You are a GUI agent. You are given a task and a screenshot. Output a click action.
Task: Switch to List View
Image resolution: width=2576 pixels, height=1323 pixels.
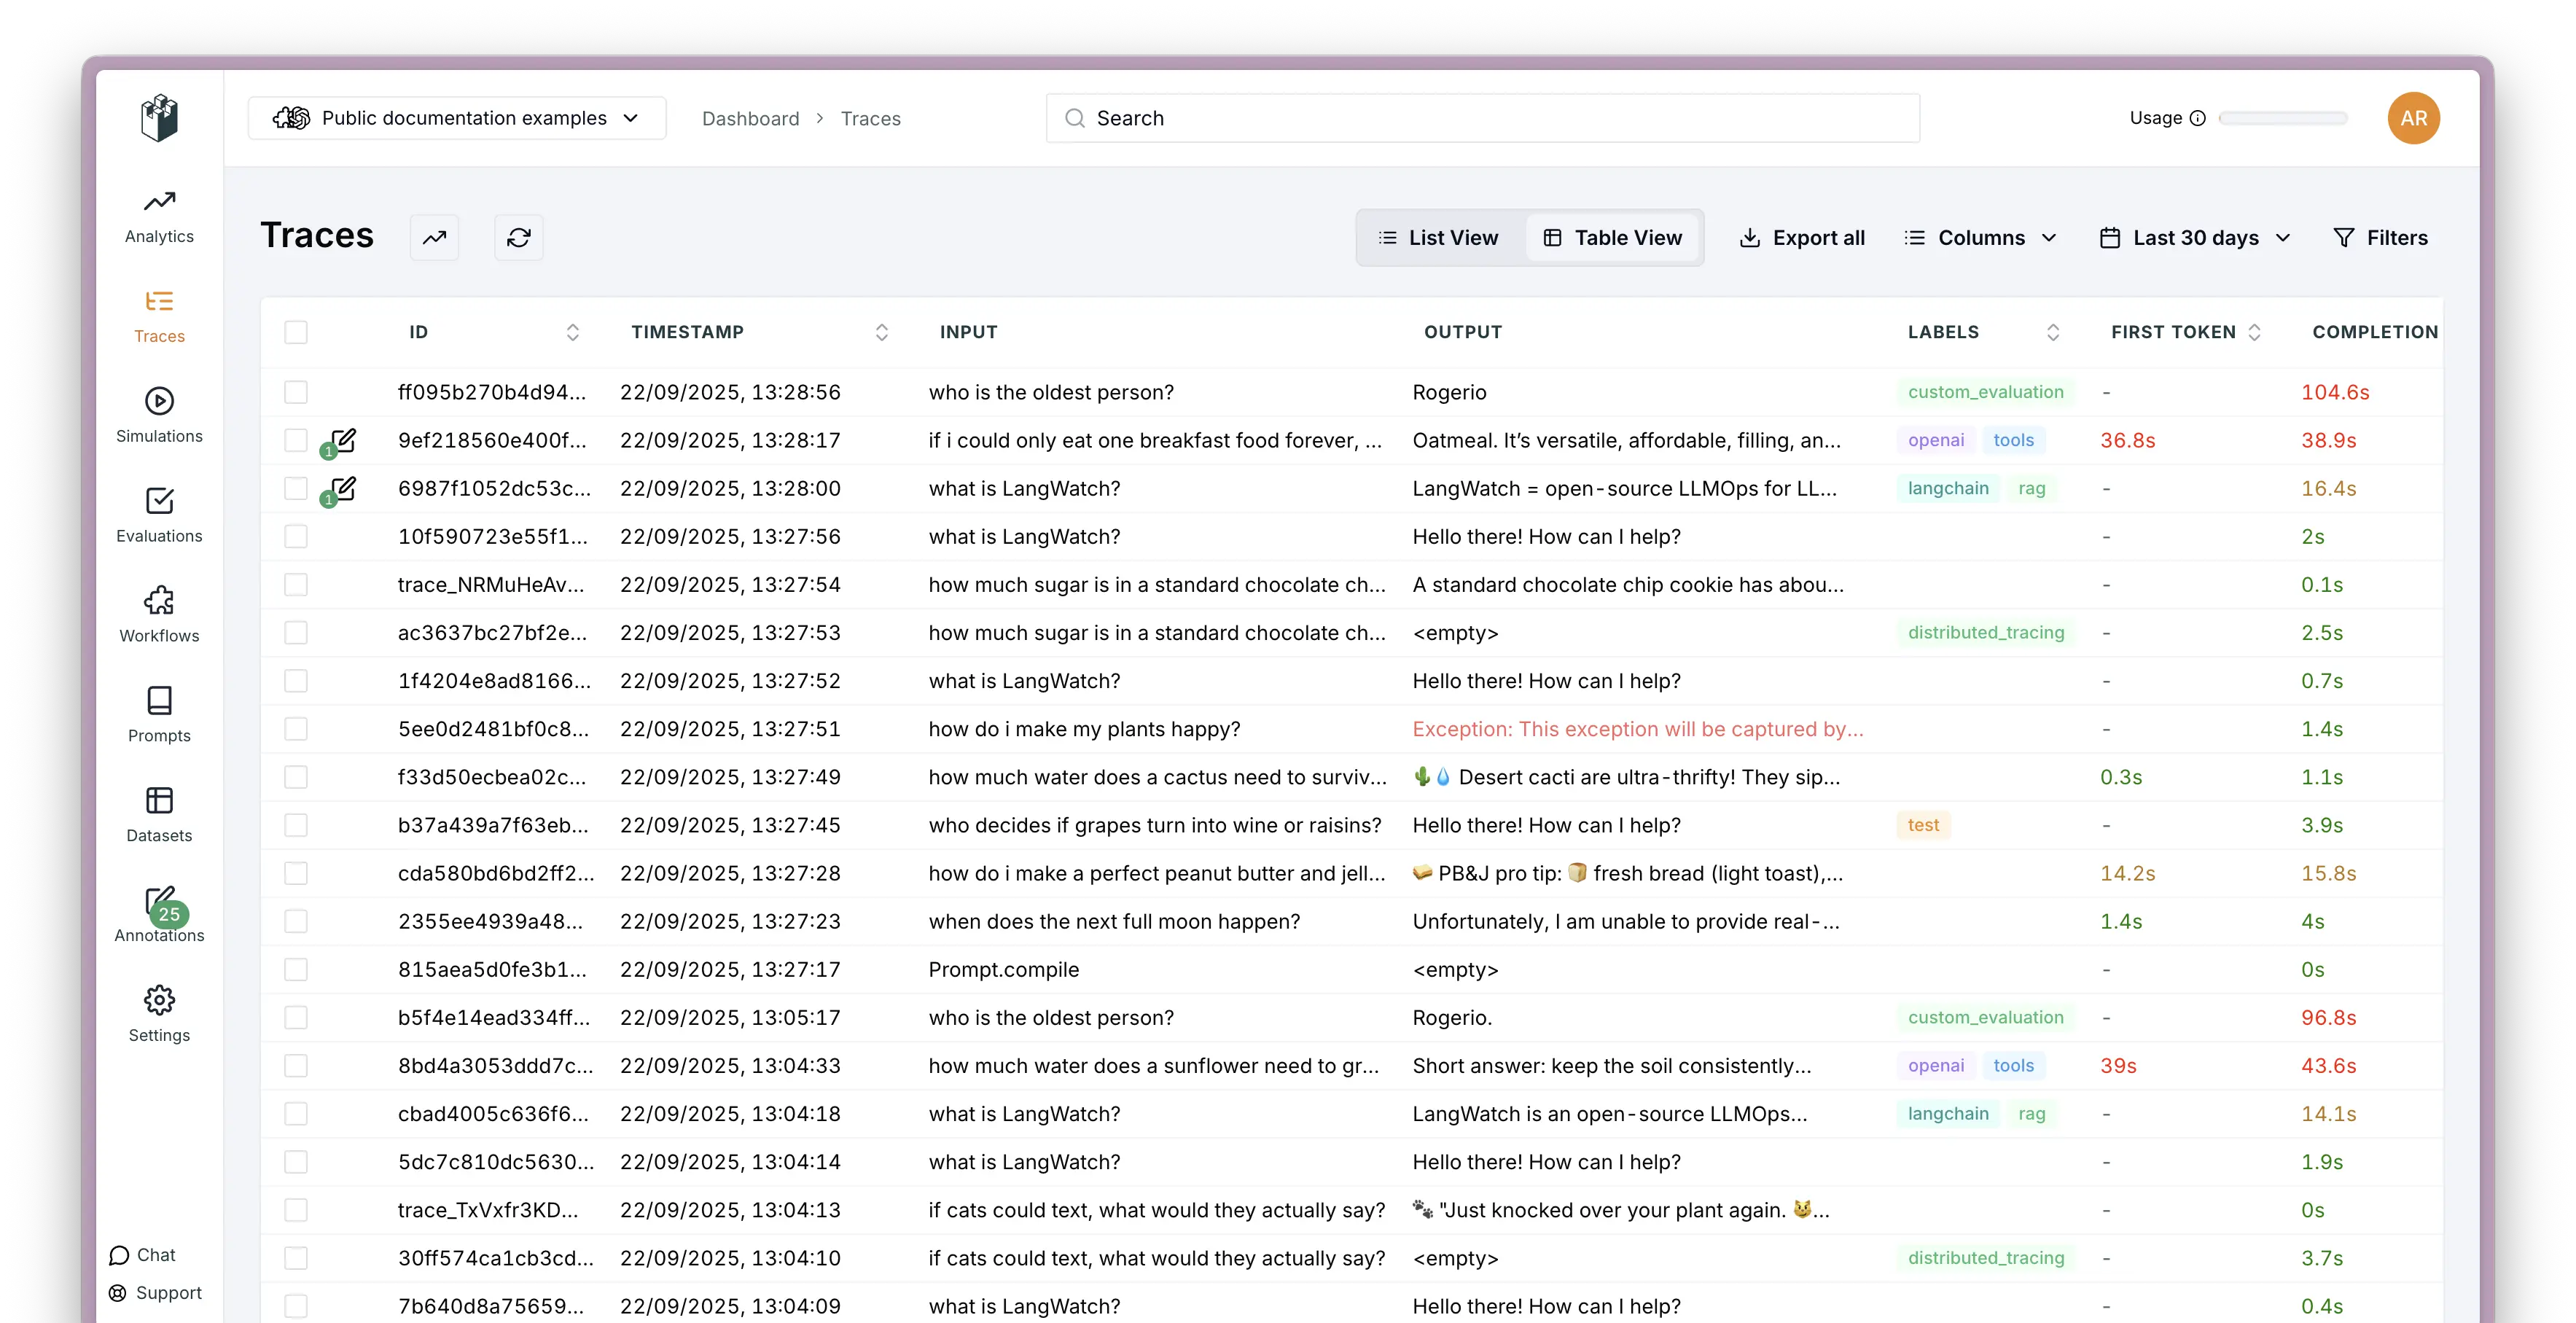(1438, 238)
